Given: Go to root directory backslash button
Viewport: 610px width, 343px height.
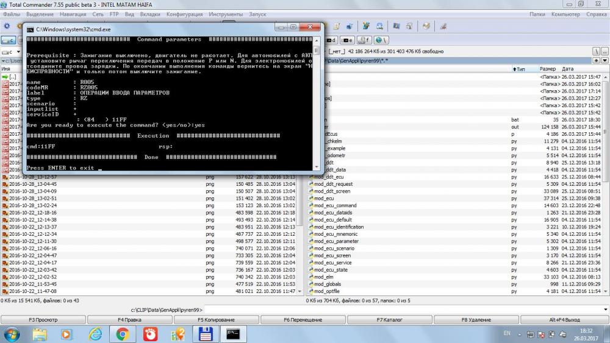Looking at the screenshot, I should pos(597,51).
